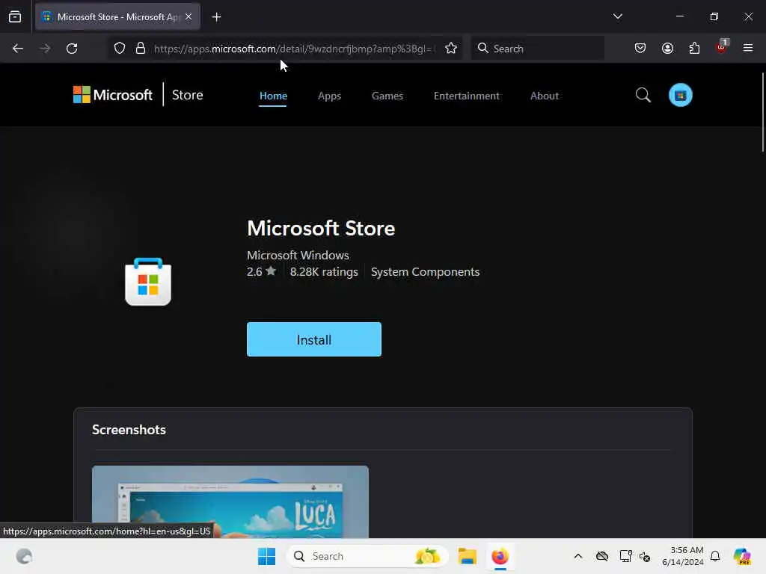Open the network display tray icon
Screen dimensions: 766x574
(x=625, y=556)
